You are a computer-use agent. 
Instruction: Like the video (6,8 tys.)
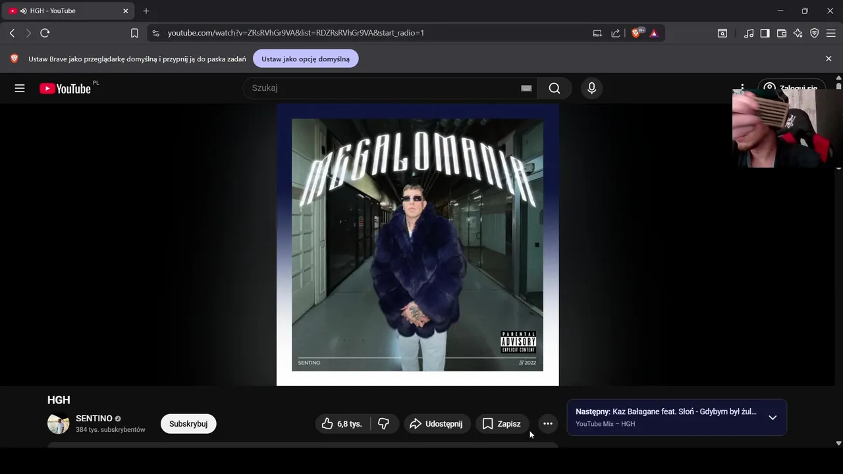pyautogui.click(x=342, y=424)
